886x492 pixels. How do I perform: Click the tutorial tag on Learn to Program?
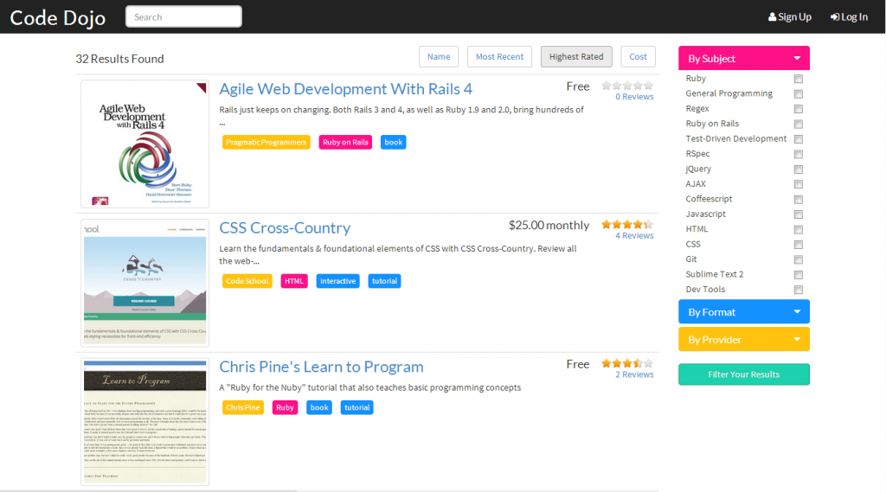click(356, 407)
